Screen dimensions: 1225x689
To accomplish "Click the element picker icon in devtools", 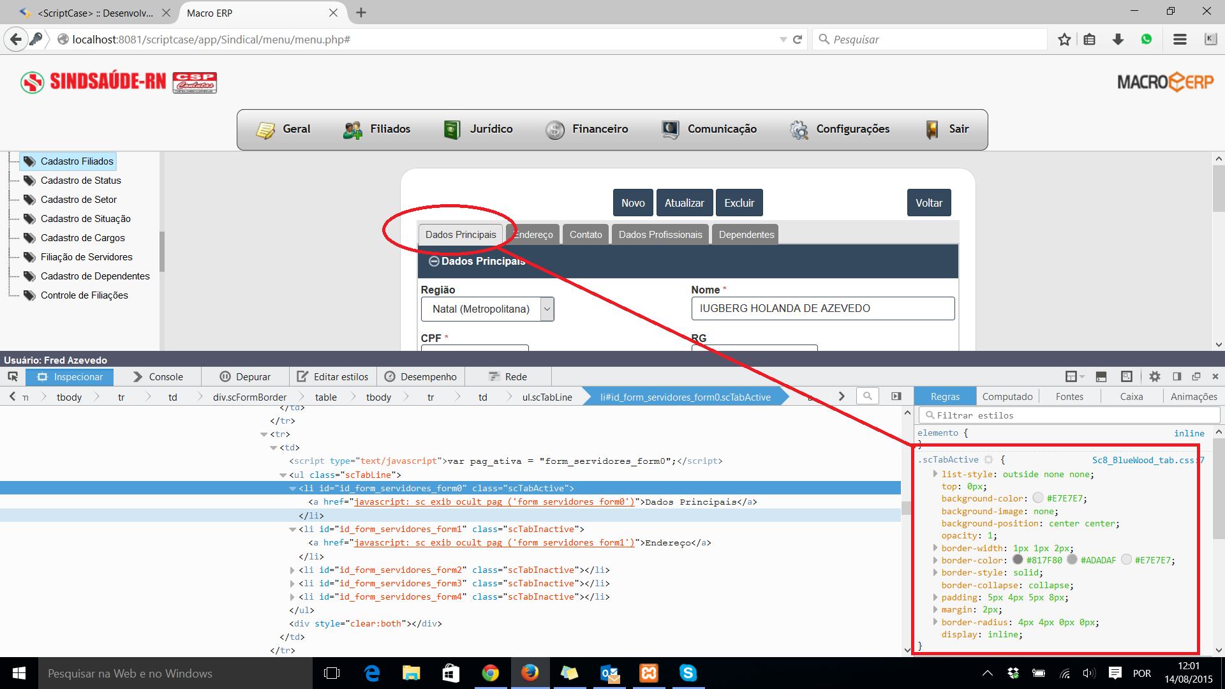I will coord(13,376).
